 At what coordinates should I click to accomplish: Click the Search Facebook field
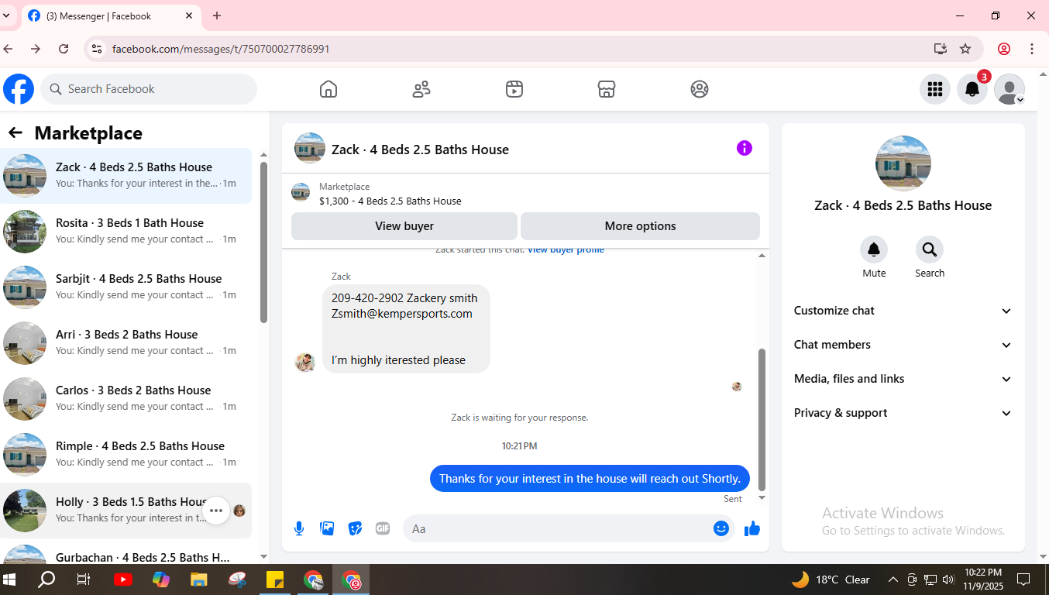click(x=149, y=89)
